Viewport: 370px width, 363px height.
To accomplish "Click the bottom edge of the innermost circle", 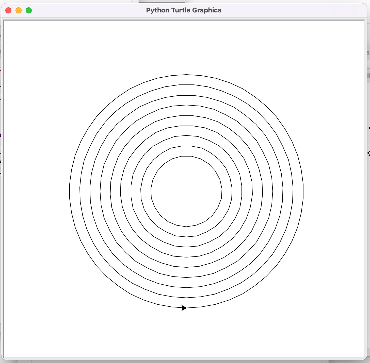I will [x=186, y=227].
